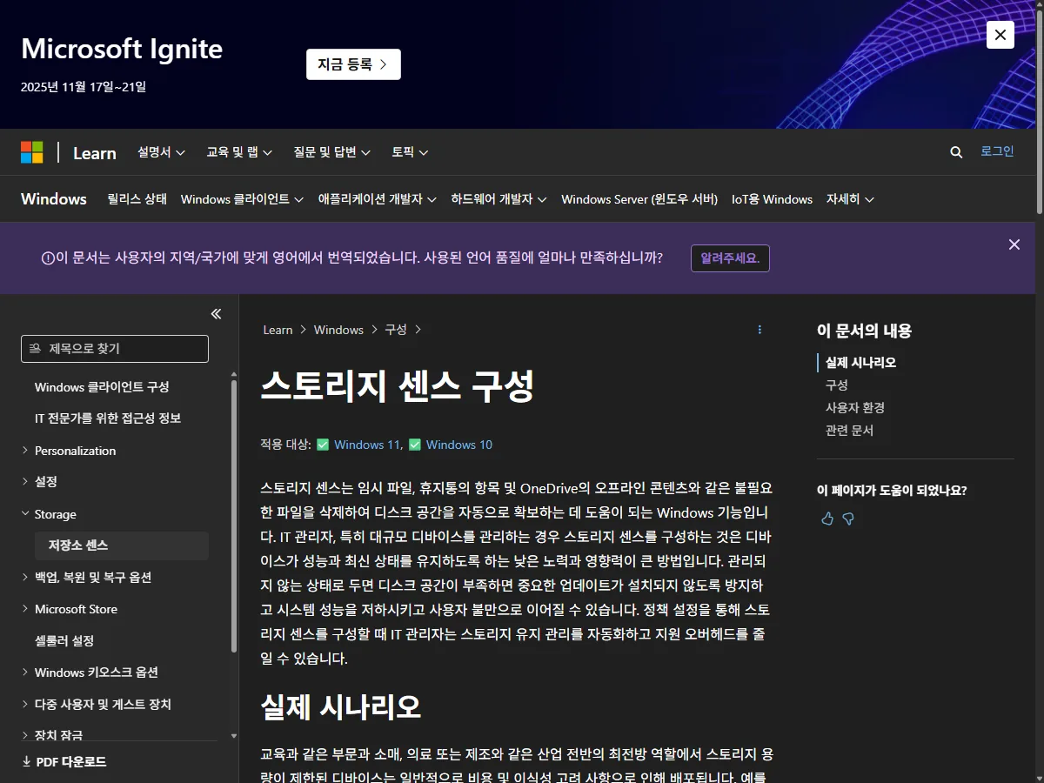Jump to 구성 in page contents

(x=837, y=385)
